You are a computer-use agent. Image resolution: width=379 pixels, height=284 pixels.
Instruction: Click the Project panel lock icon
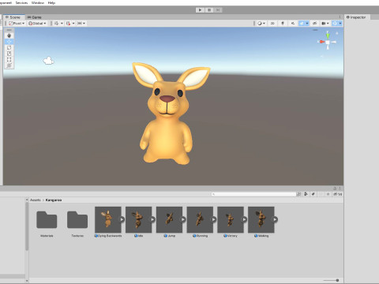pos(335,189)
